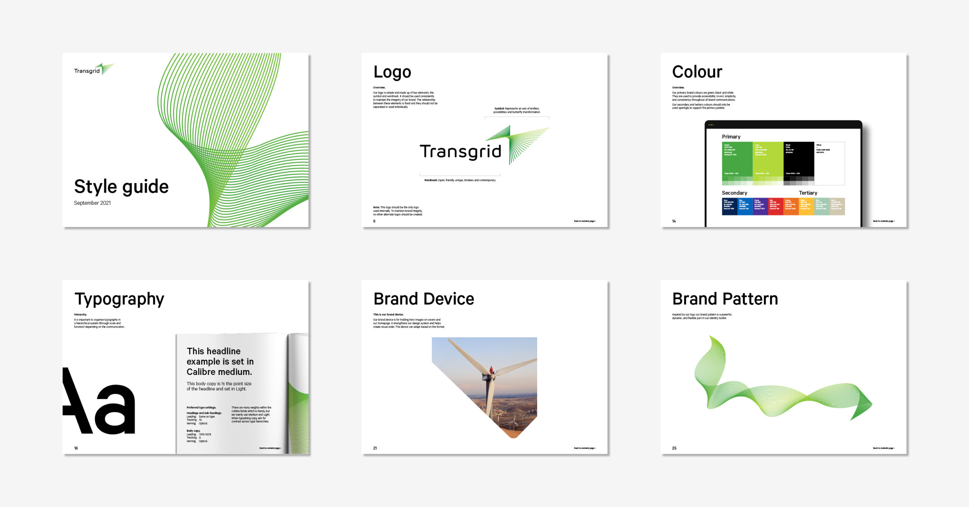The image size is (969, 507).
Task: Click the large Aa type specimen
Action: pyautogui.click(x=99, y=400)
